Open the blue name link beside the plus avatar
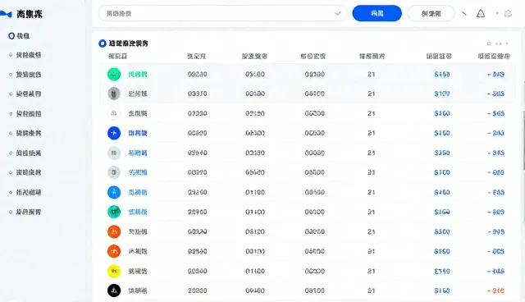 pos(138,133)
